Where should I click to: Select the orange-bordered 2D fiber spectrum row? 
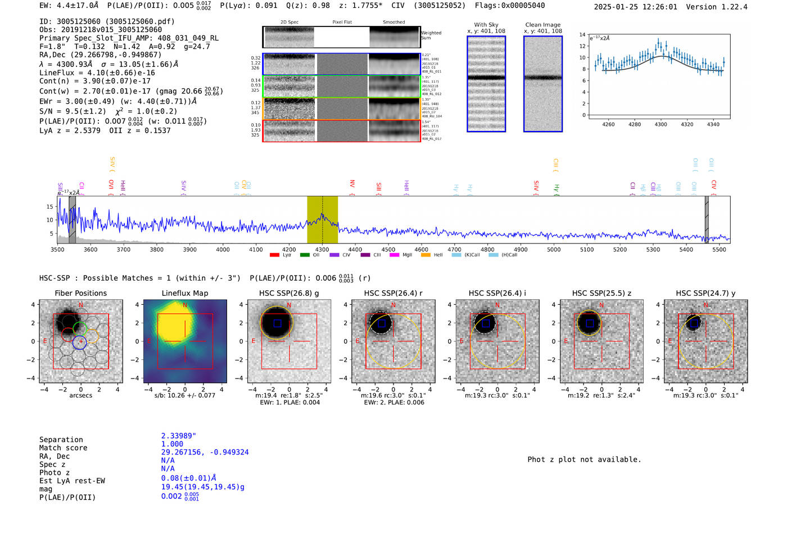click(341, 109)
